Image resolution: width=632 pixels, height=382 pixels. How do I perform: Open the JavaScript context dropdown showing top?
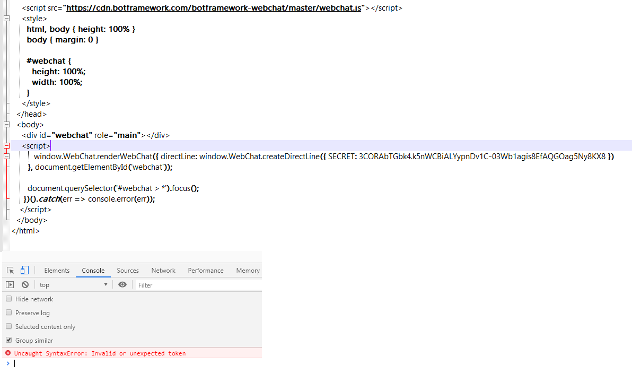tap(73, 284)
